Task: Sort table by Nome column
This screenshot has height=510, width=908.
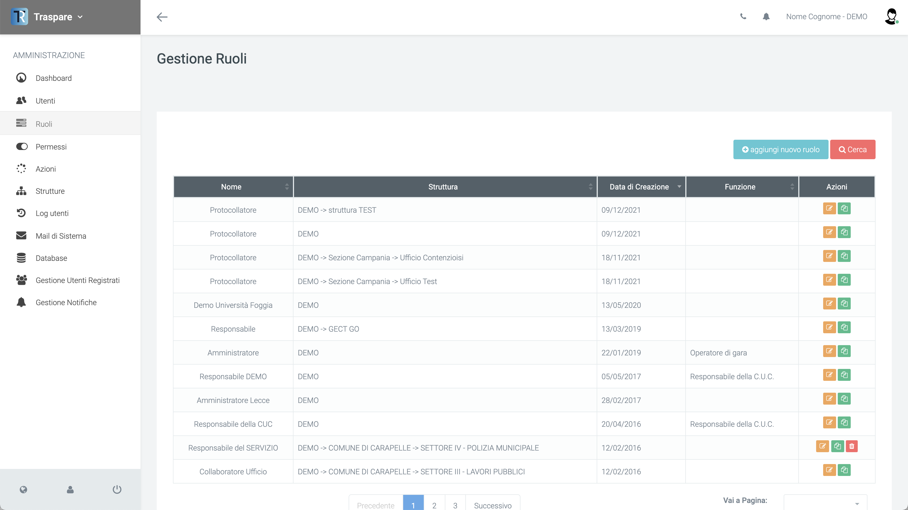Action: click(x=233, y=187)
